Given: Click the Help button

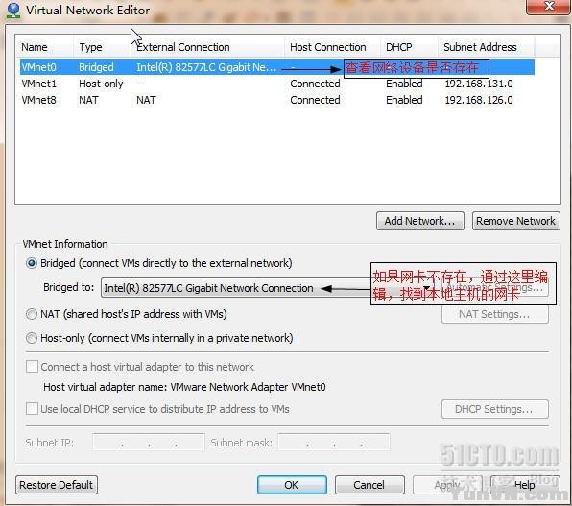Looking at the screenshot, I should pyautogui.click(x=525, y=485).
